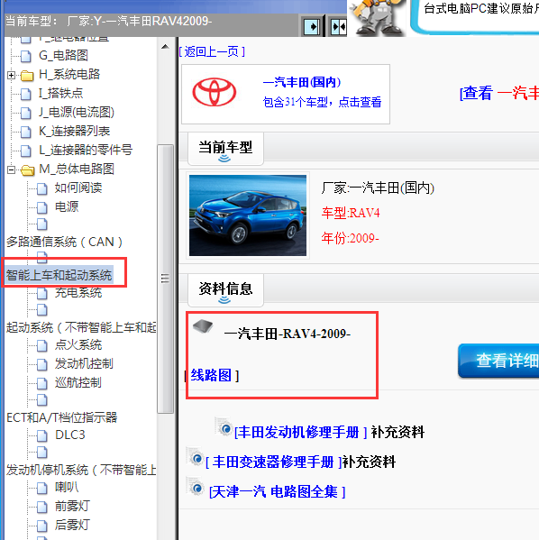The width and height of the screenshot is (539, 540).
Task: Click the 查看 一汽丰田 link at right
Action: click(x=499, y=93)
